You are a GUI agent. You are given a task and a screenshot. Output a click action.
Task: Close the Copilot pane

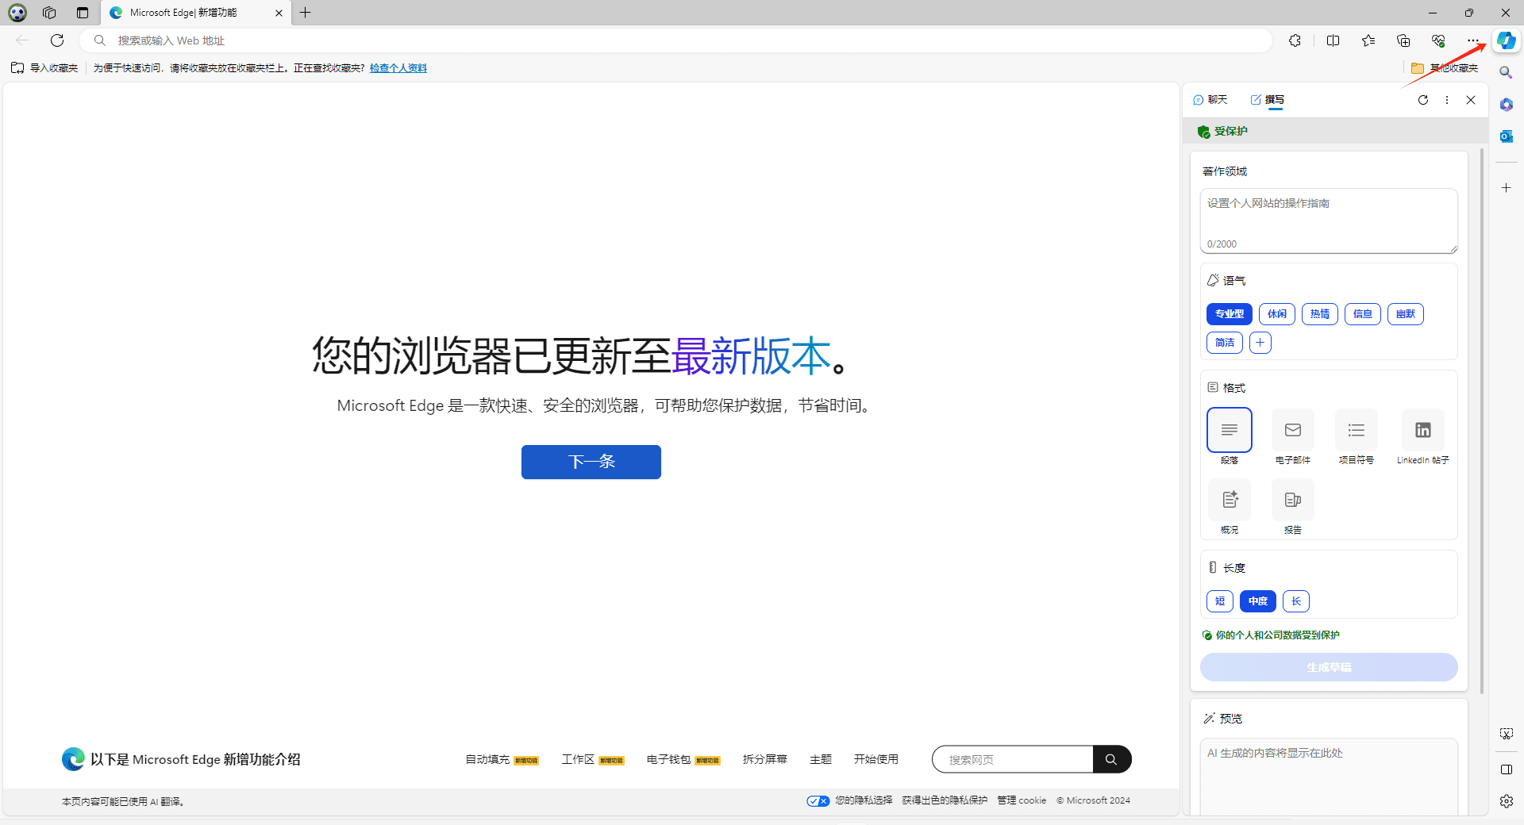1471,100
